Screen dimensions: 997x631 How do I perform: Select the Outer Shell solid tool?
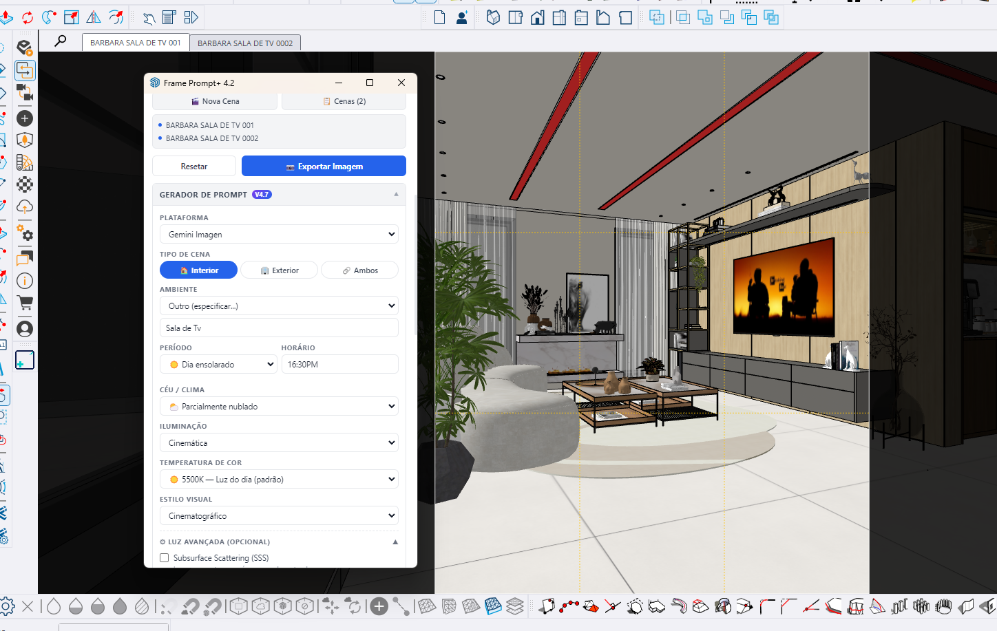click(x=657, y=17)
